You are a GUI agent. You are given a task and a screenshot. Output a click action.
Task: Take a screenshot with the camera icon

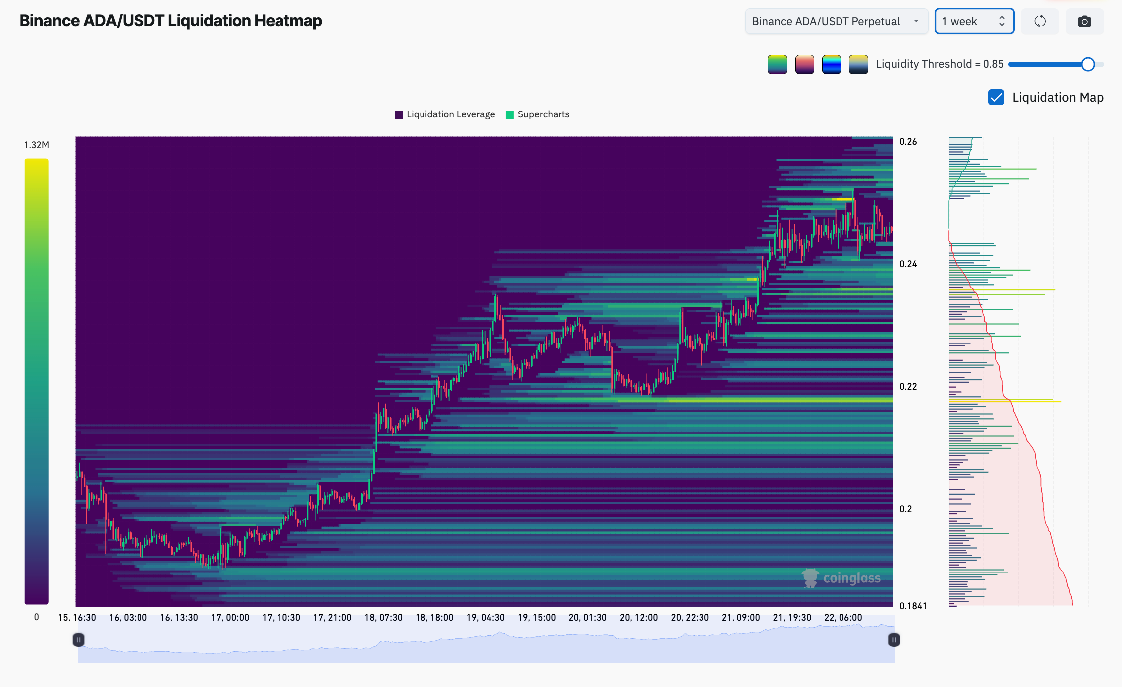point(1084,21)
